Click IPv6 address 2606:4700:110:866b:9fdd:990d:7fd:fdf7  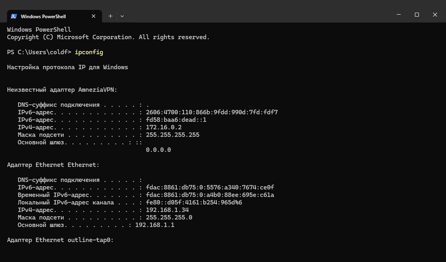(212, 112)
